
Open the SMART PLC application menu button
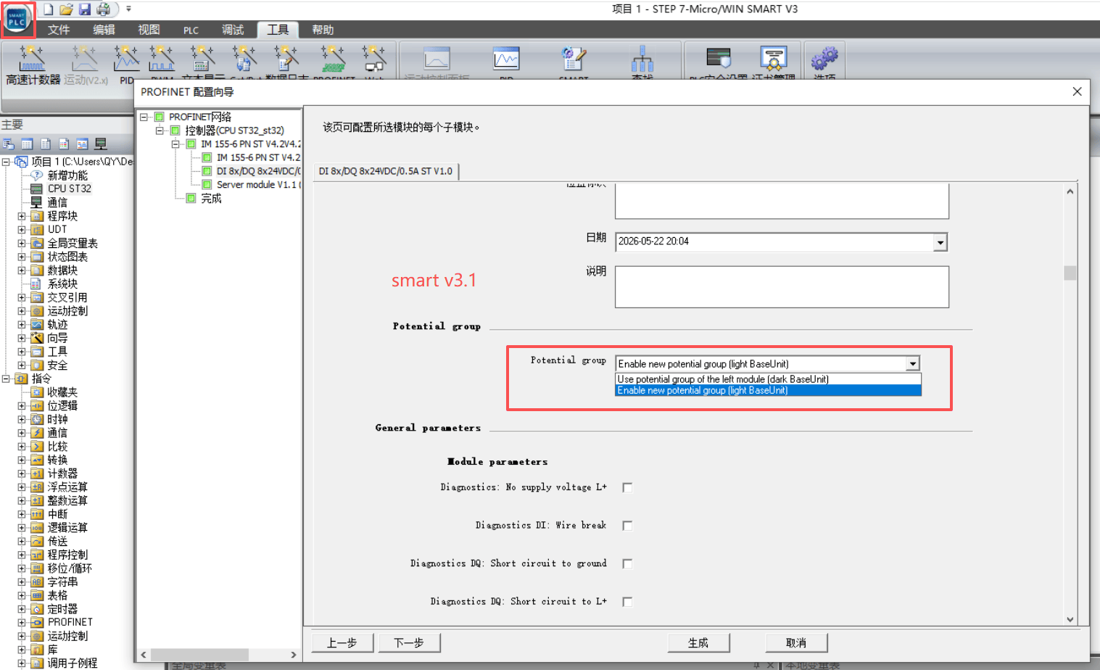[x=17, y=20]
